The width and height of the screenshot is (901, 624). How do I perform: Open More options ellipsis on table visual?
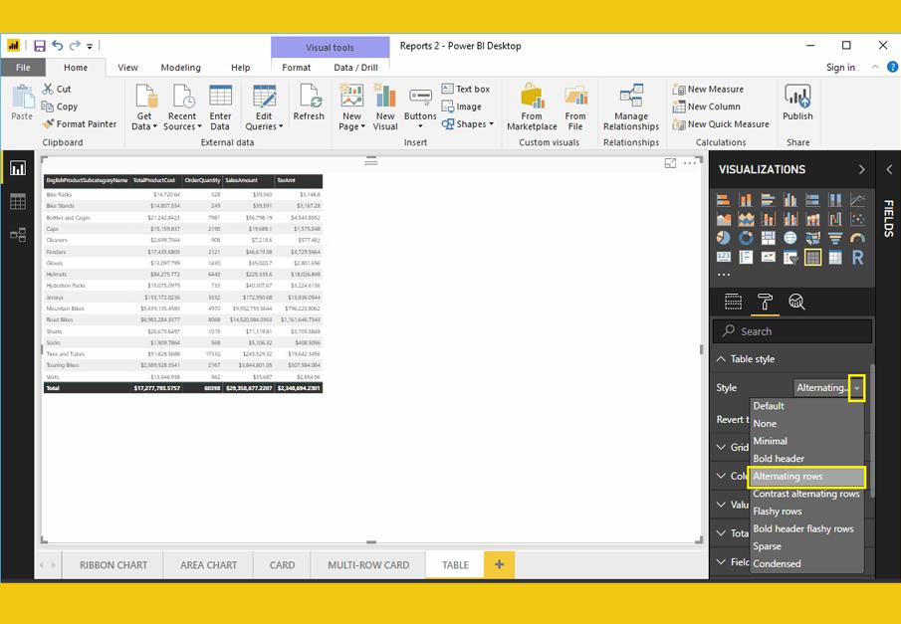690,163
